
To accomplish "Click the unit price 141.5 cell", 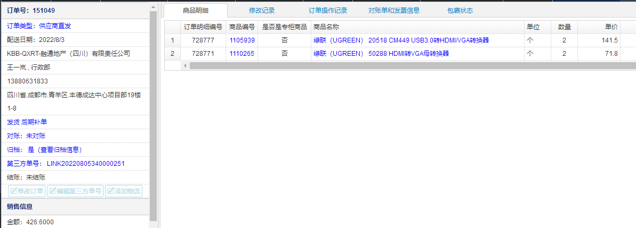I will coord(599,40).
